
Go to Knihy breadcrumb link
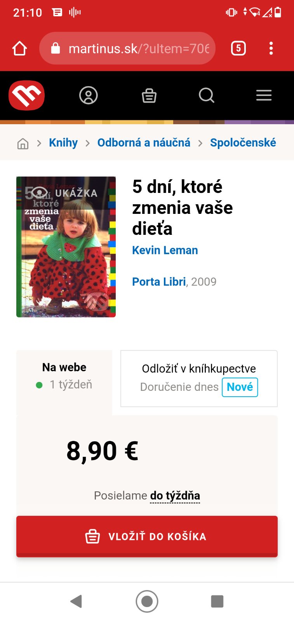coord(63,143)
